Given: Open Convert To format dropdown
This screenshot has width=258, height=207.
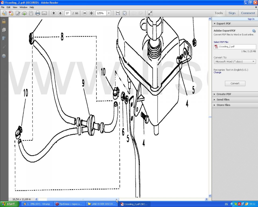Looking at the screenshot, I should [235, 61].
